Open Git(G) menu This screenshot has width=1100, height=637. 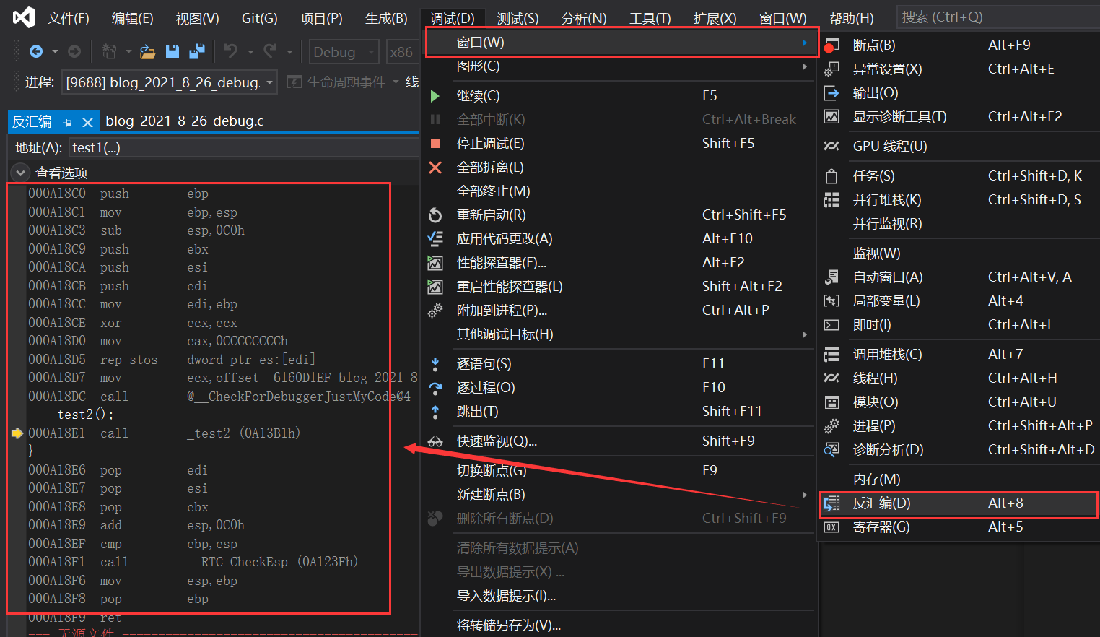click(259, 18)
